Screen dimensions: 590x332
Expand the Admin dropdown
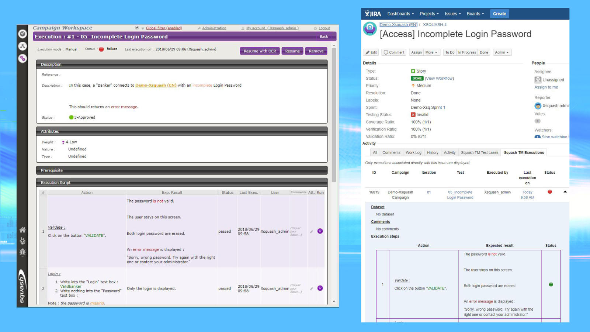tap(502, 52)
